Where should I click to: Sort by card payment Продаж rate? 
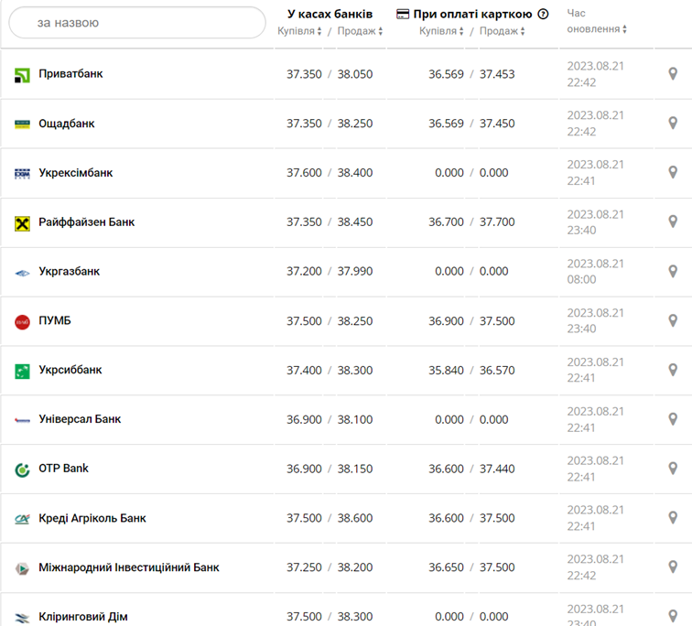[503, 31]
